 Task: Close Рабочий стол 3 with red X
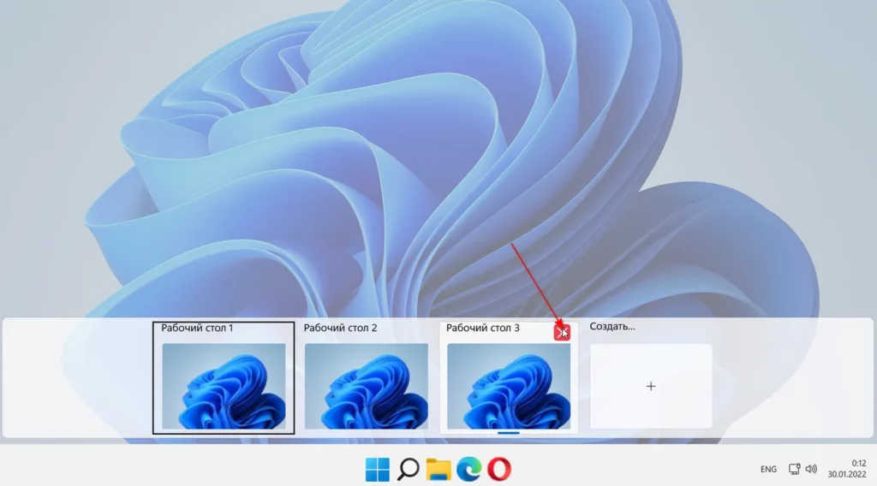pyautogui.click(x=562, y=332)
